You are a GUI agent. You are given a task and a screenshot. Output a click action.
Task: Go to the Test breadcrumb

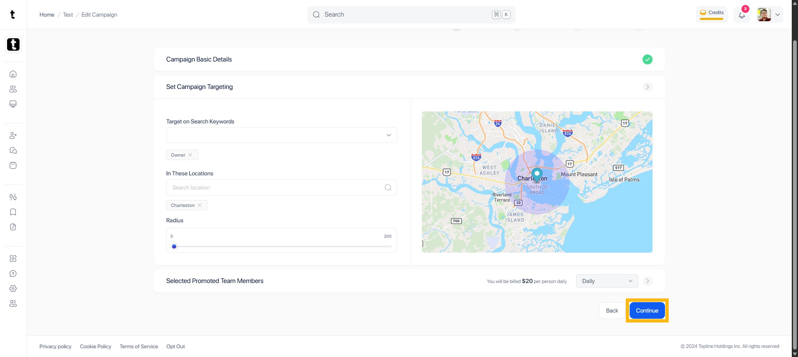pyautogui.click(x=68, y=15)
